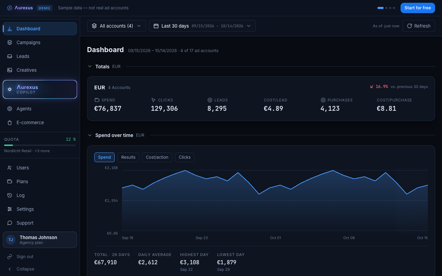This screenshot has width=442, height=276.
Task: Click the DEMO badge in header
Action: 45,8
